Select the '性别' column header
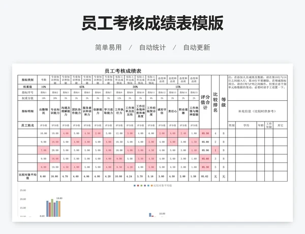305x234 pixels. click(x=232, y=125)
